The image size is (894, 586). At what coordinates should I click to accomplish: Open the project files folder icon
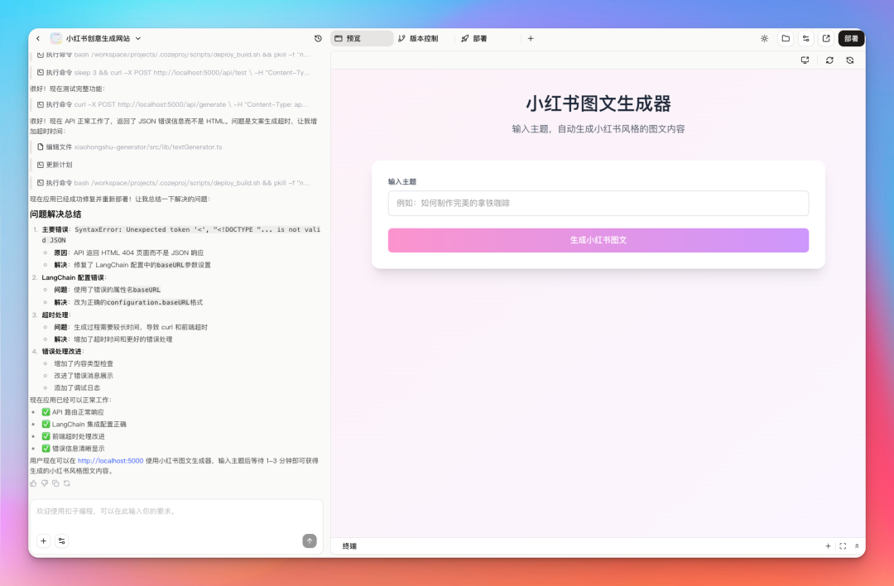pos(785,38)
